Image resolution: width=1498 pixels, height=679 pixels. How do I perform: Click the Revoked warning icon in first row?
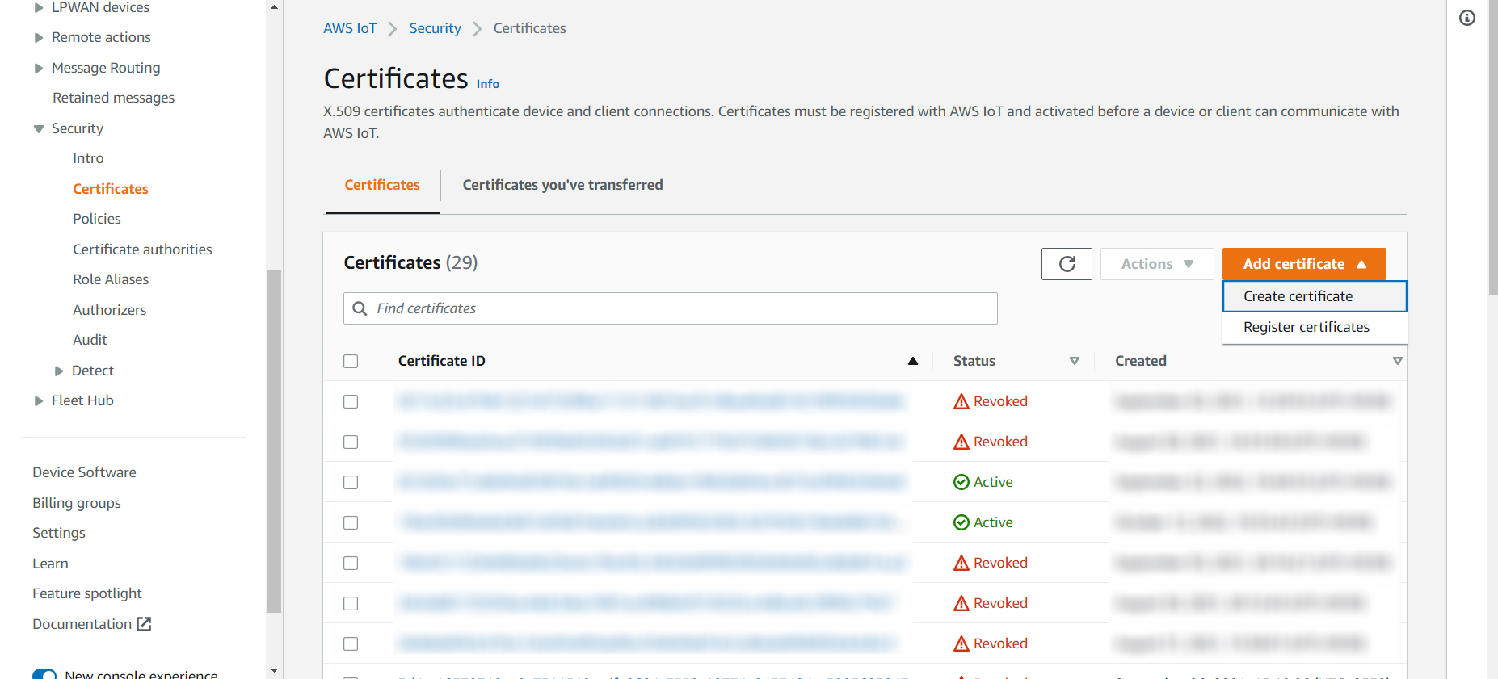click(961, 401)
